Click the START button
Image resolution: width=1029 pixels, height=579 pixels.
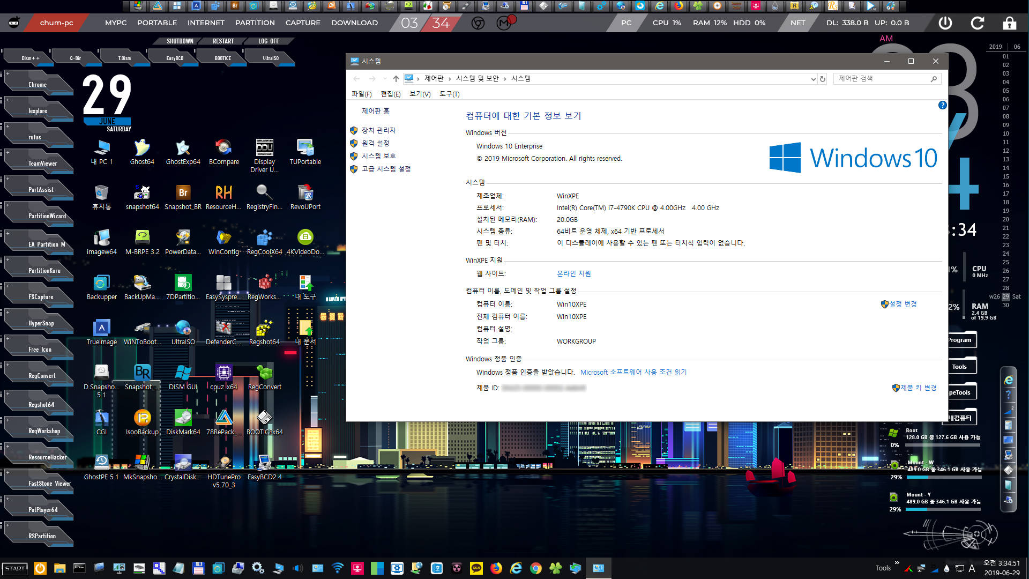(15, 568)
